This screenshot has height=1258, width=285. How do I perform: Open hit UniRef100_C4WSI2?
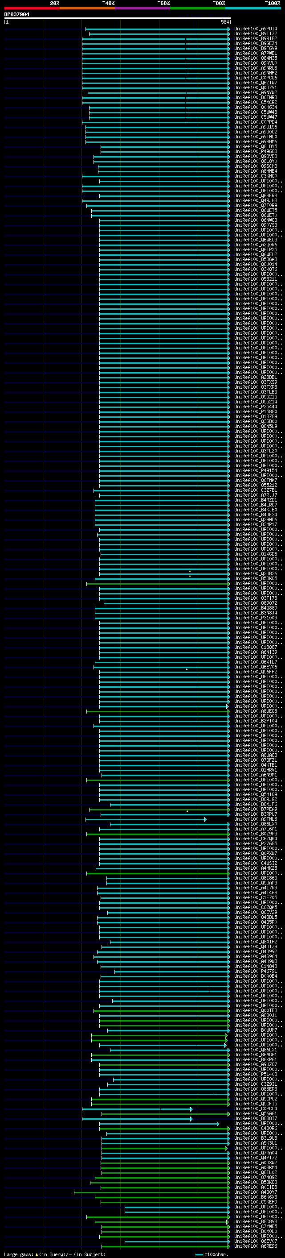[256, 864]
